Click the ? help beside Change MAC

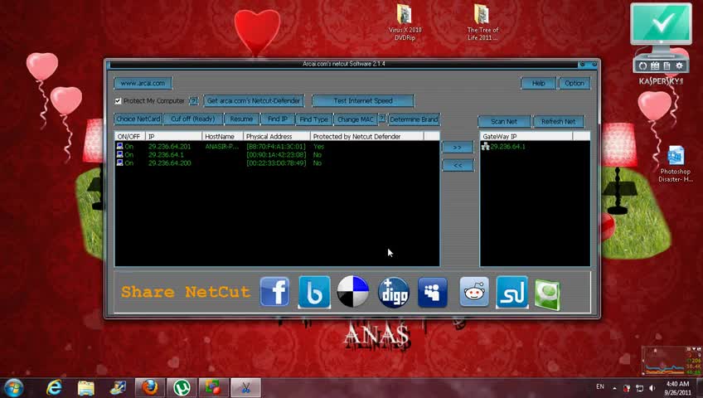[382, 119]
